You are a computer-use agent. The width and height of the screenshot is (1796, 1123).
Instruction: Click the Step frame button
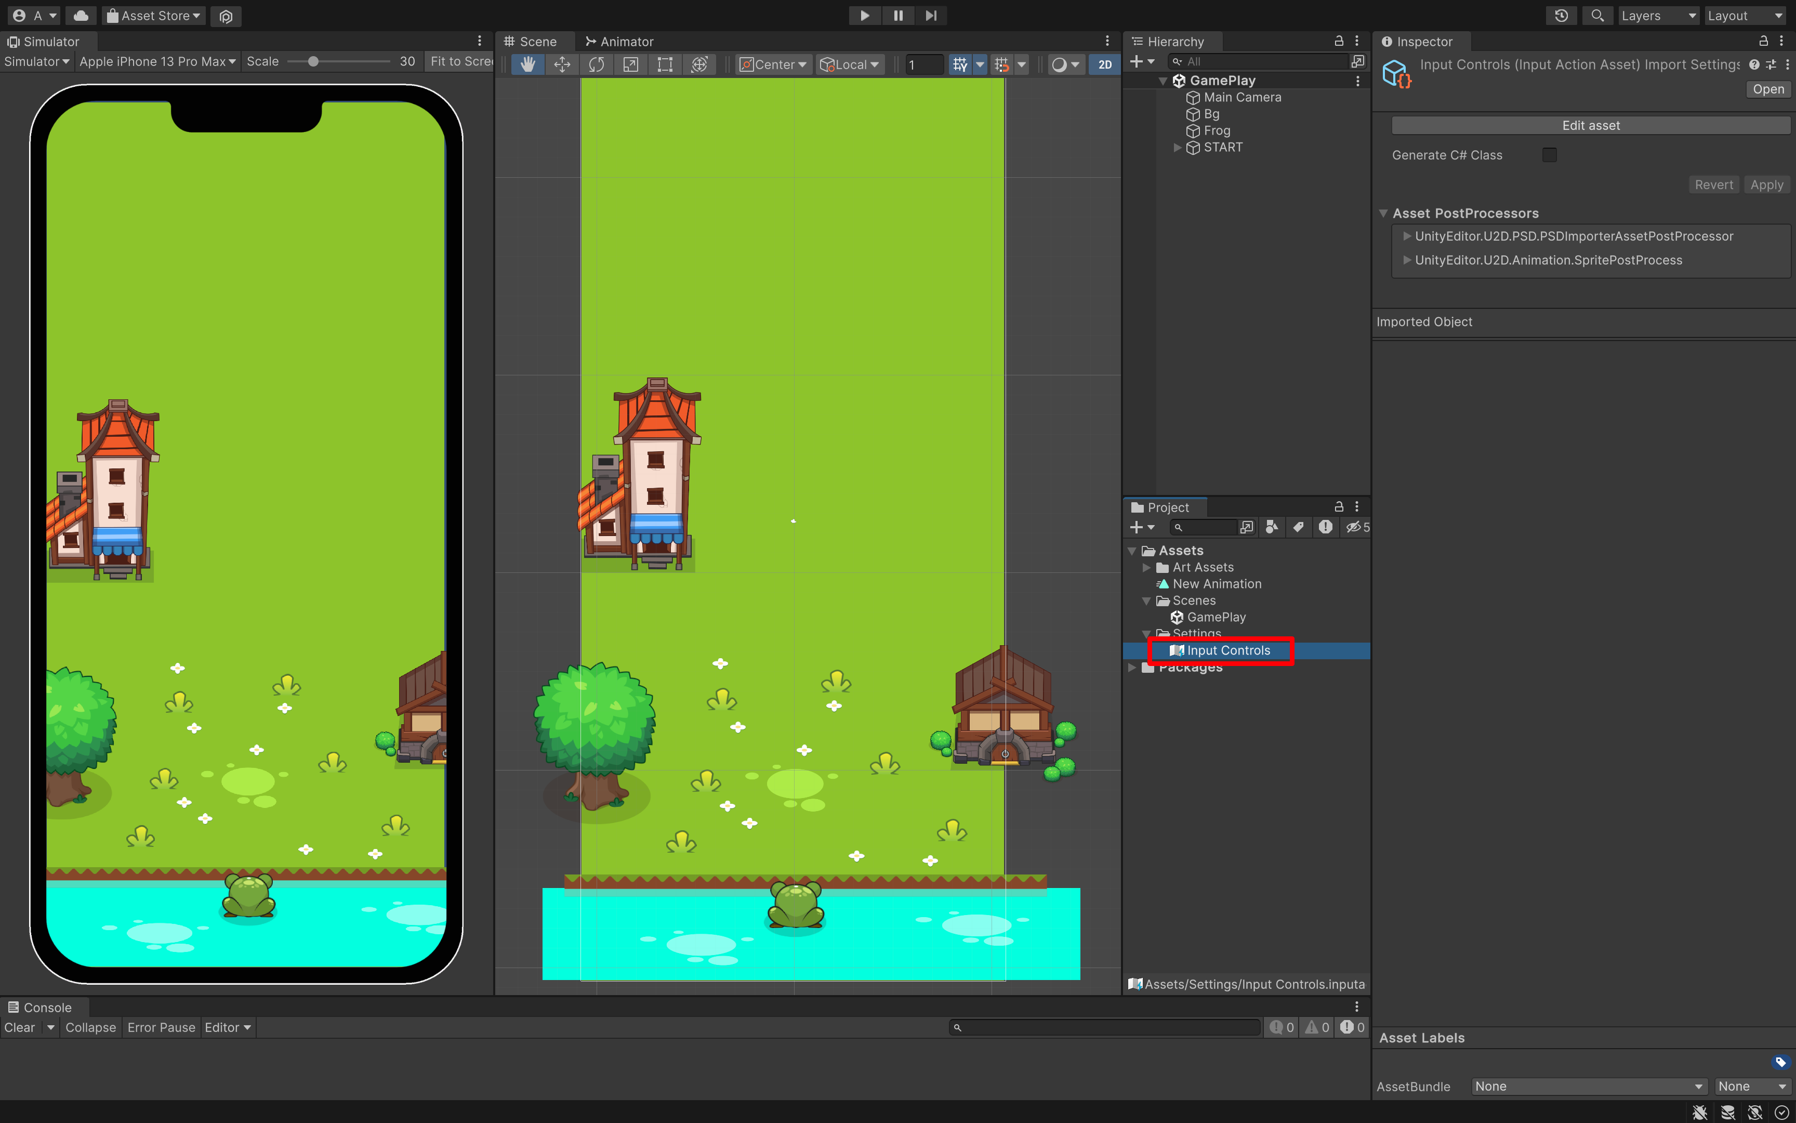point(931,16)
